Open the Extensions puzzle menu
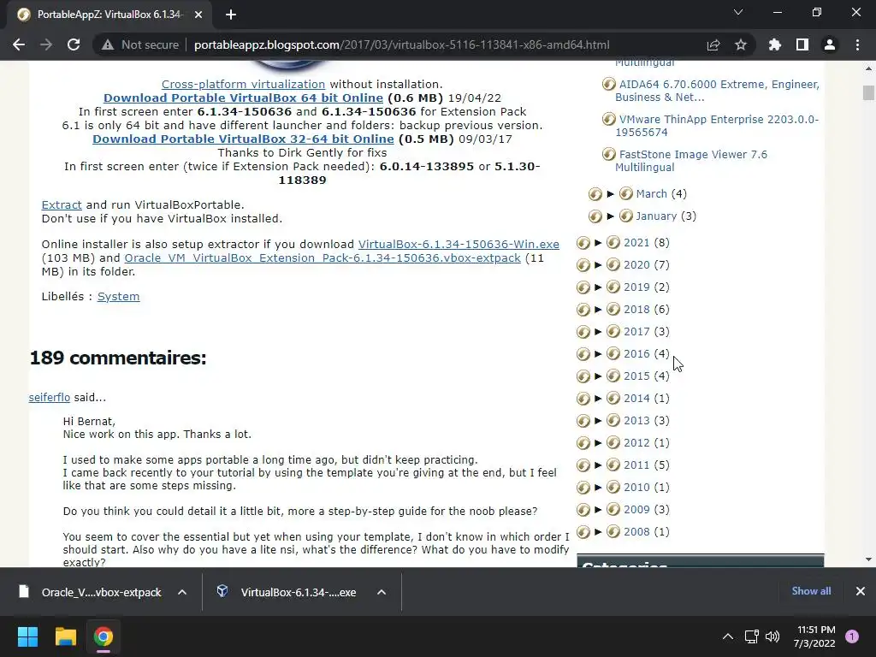 (775, 44)
